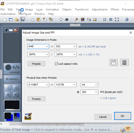Click the undo left arrow icon

61,20
